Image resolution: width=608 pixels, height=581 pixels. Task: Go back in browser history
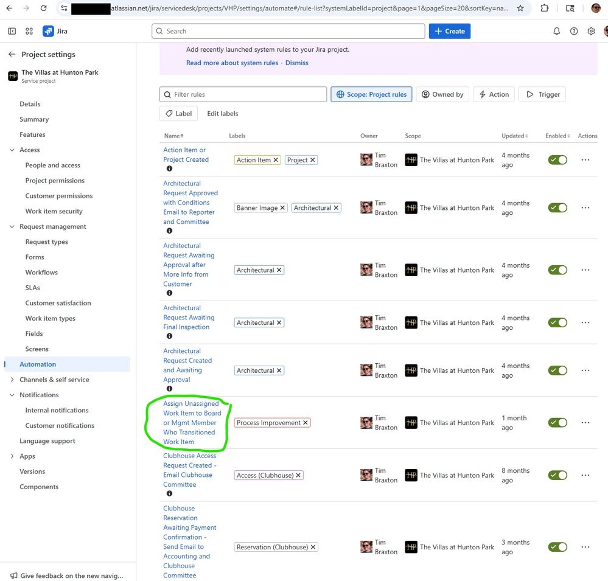tap(9, 8)
